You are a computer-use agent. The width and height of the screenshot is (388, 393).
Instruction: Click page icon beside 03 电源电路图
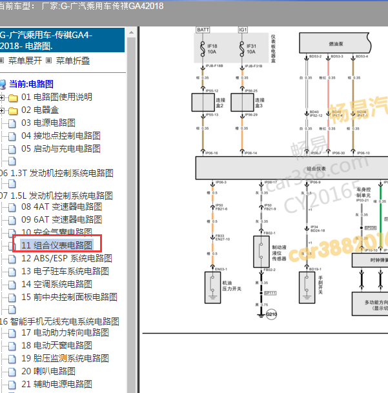12,123
